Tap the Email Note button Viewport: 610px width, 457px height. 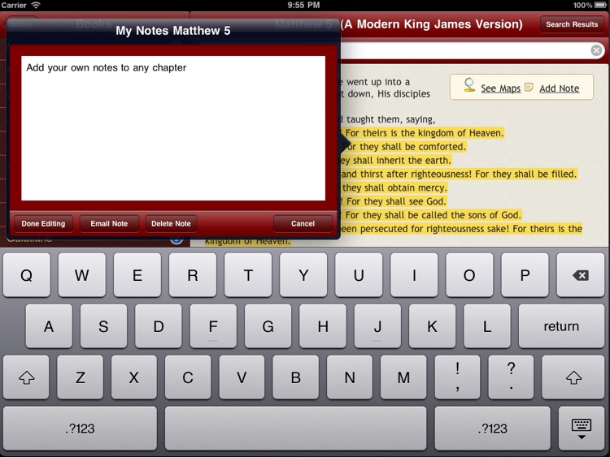[x=109, y=224]
